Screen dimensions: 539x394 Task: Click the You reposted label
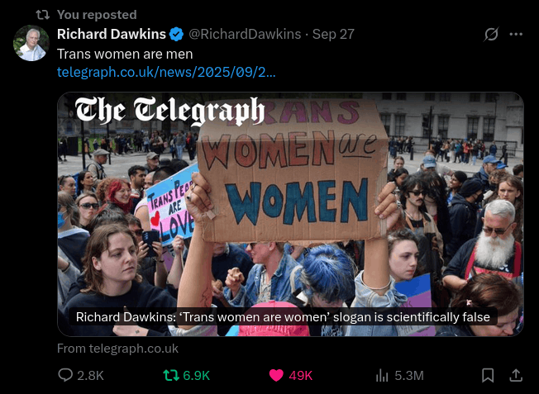coord(97,15)
